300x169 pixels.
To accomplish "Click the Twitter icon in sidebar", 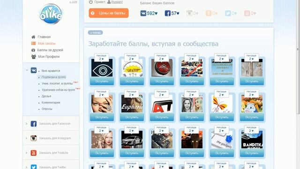I will click(x=34, y=167).
